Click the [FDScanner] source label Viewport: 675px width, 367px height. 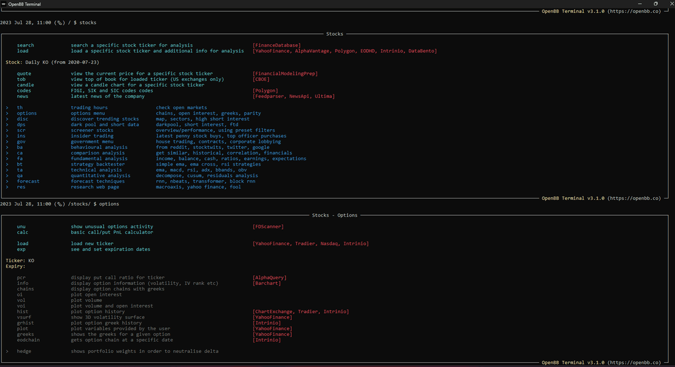click(x=268, y=227)
